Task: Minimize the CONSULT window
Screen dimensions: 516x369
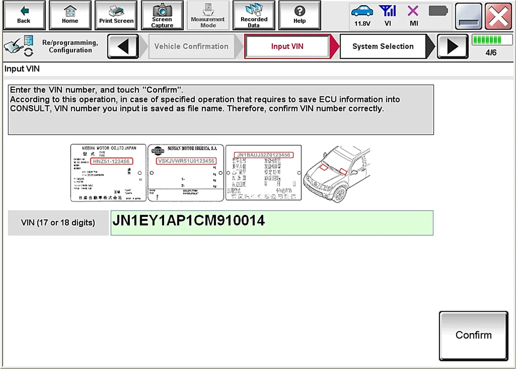Action: click(x=469, y=16)
